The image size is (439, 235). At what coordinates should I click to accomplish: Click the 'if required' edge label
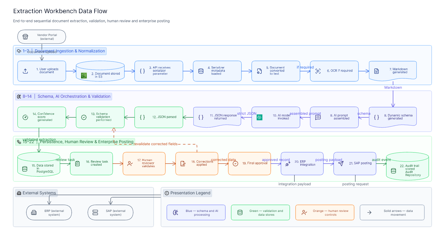coord(305,67)
